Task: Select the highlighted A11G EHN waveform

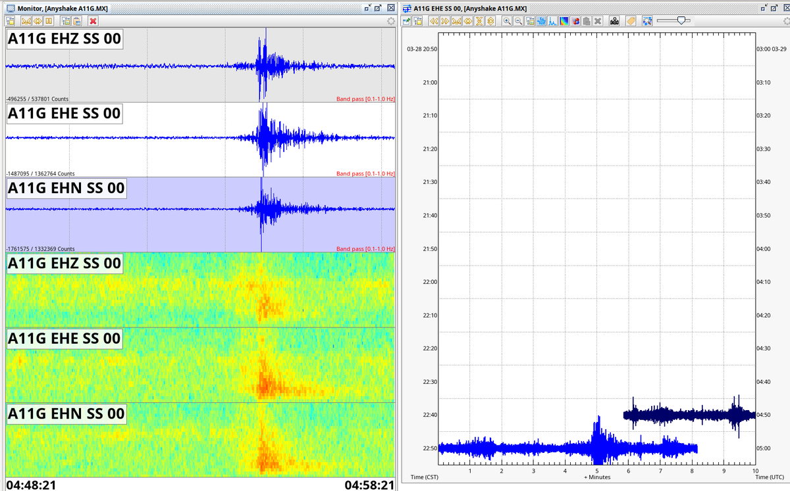Action: pyautogui.click(x=200, y=214)
